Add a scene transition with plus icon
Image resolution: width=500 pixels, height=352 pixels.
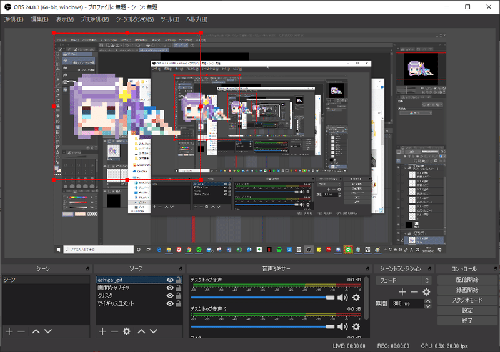[x=402, y=292]
